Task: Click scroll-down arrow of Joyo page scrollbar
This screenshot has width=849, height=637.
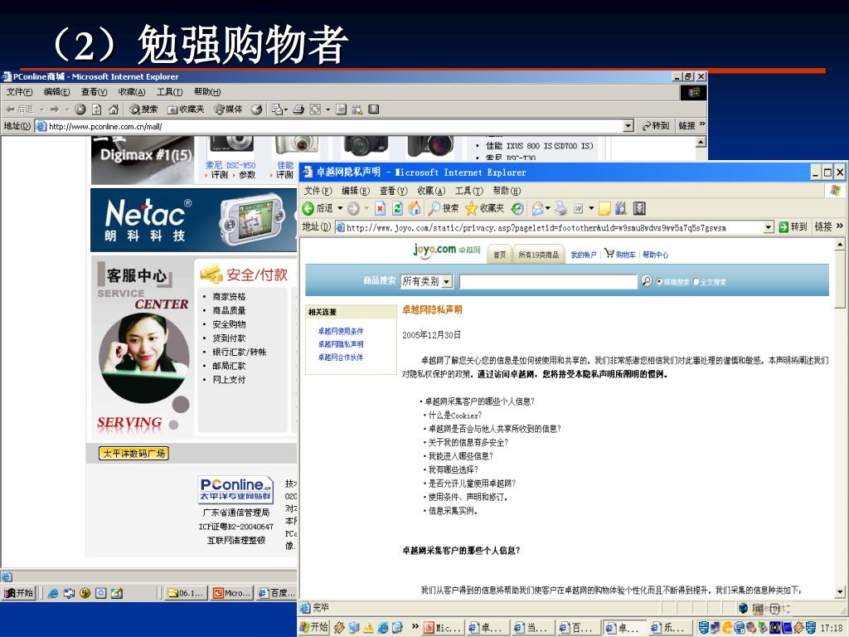Action: pos(840,592)
